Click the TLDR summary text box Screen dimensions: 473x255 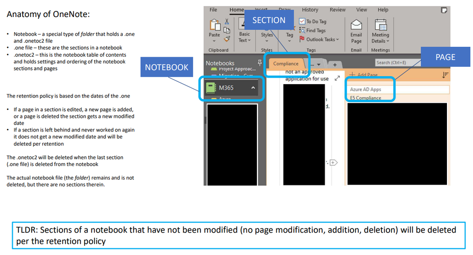[x=238, y=236]
